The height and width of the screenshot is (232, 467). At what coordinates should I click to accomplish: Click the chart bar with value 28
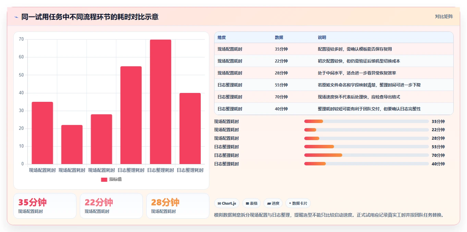(x=101, y=139)
